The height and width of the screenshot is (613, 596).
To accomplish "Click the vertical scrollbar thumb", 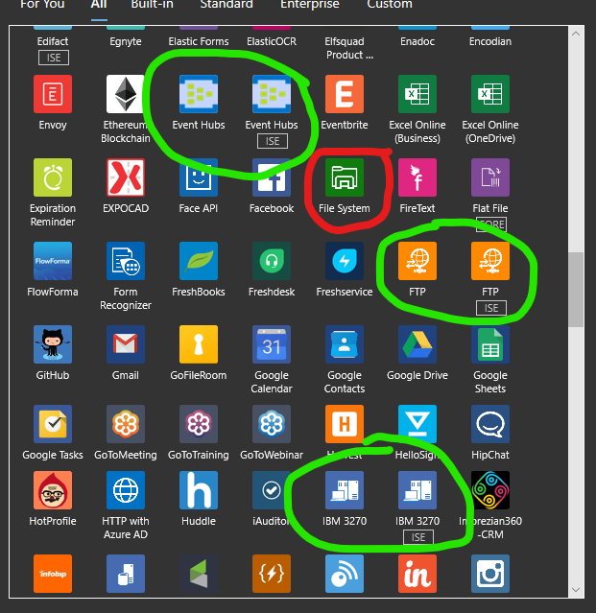I will (576, 290).
